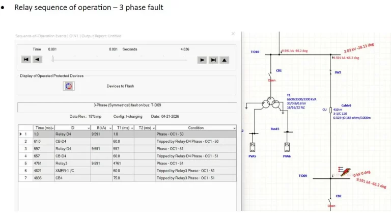Open the Condition column filter dropdown

coord(234,128)
